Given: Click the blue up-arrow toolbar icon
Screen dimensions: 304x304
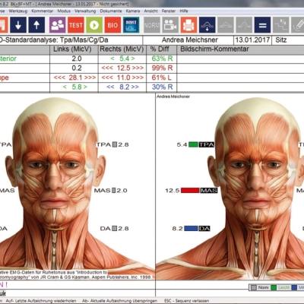Looking at the screenshot, I should 36,25.
